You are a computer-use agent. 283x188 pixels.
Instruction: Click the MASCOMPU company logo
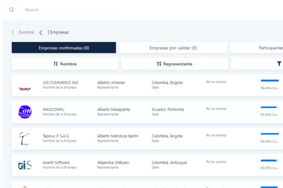coord(25,112)
